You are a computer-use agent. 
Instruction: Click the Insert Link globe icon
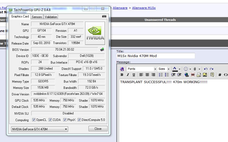pos(186,75)
